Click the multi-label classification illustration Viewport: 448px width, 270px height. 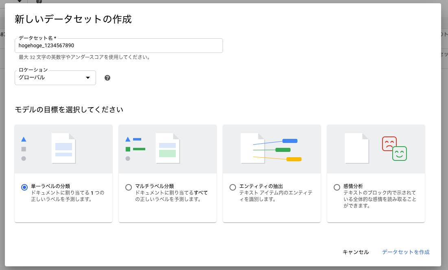tap(167, 149)
